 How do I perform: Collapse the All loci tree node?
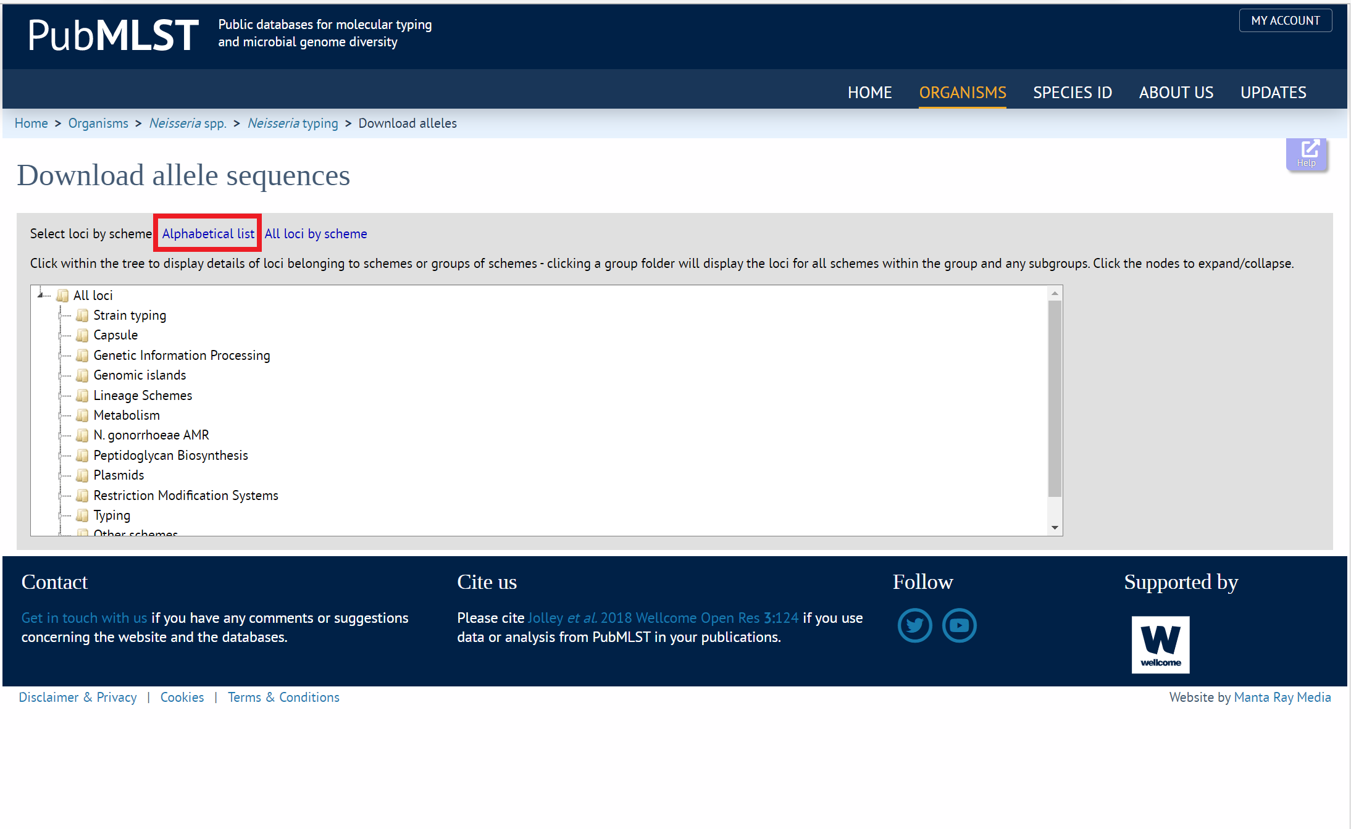[40, 295]
